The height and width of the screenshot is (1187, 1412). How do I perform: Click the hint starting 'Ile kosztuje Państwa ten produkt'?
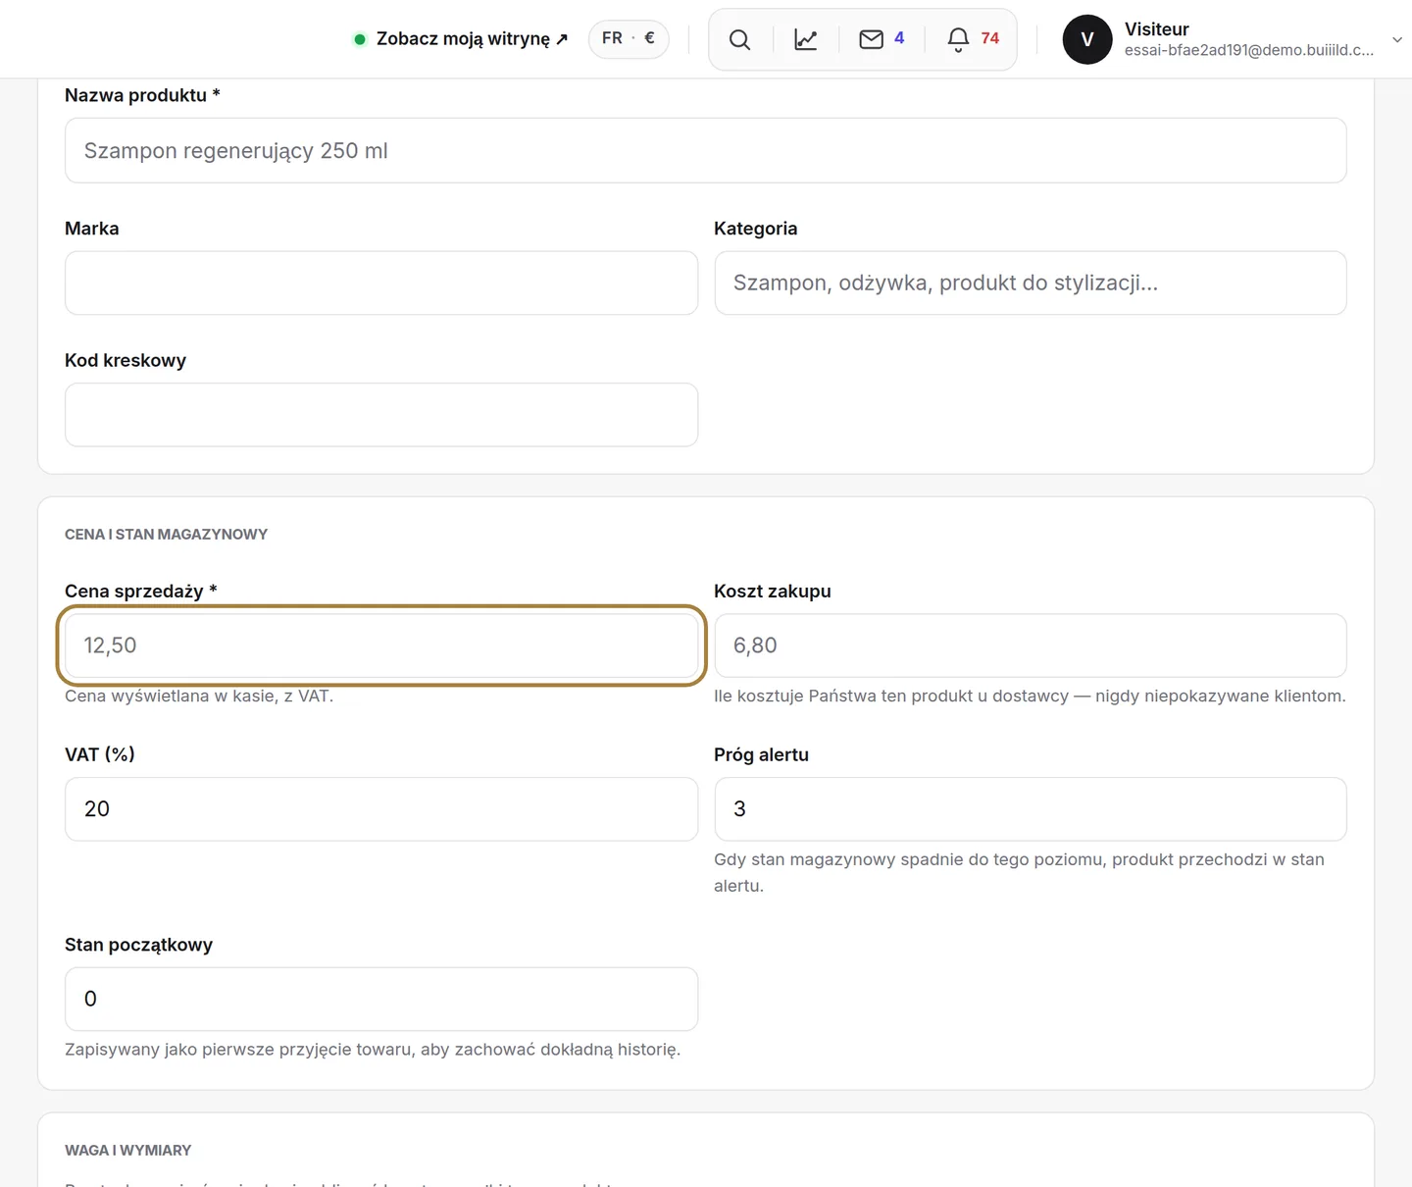pyautogui.click(x=1030, y=696)
